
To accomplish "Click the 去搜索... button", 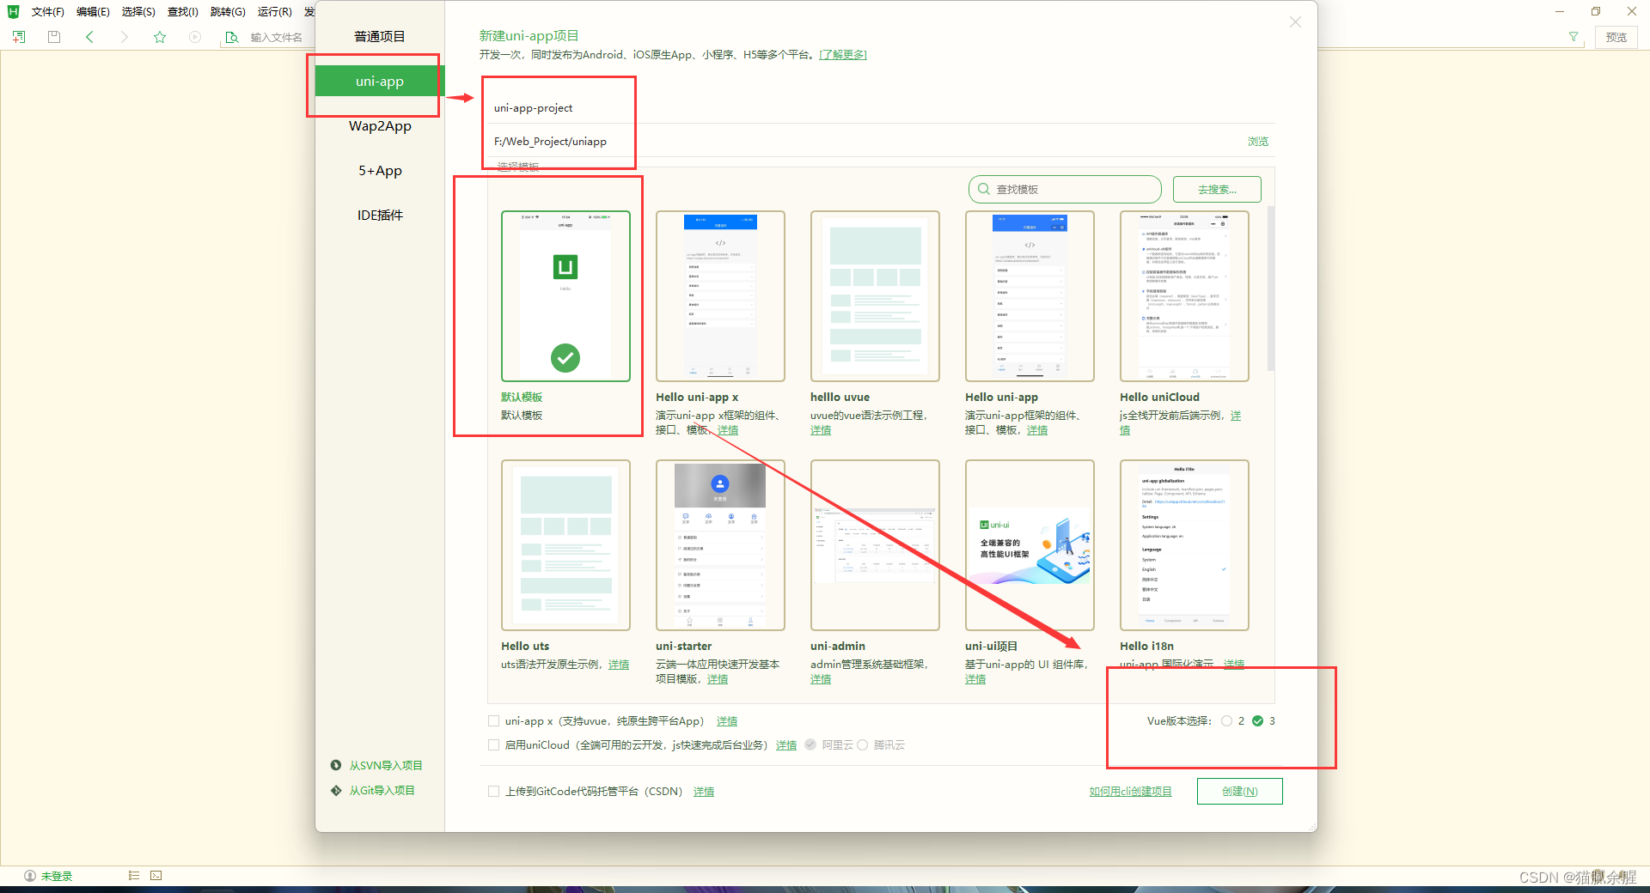I will click(1217, 190).
